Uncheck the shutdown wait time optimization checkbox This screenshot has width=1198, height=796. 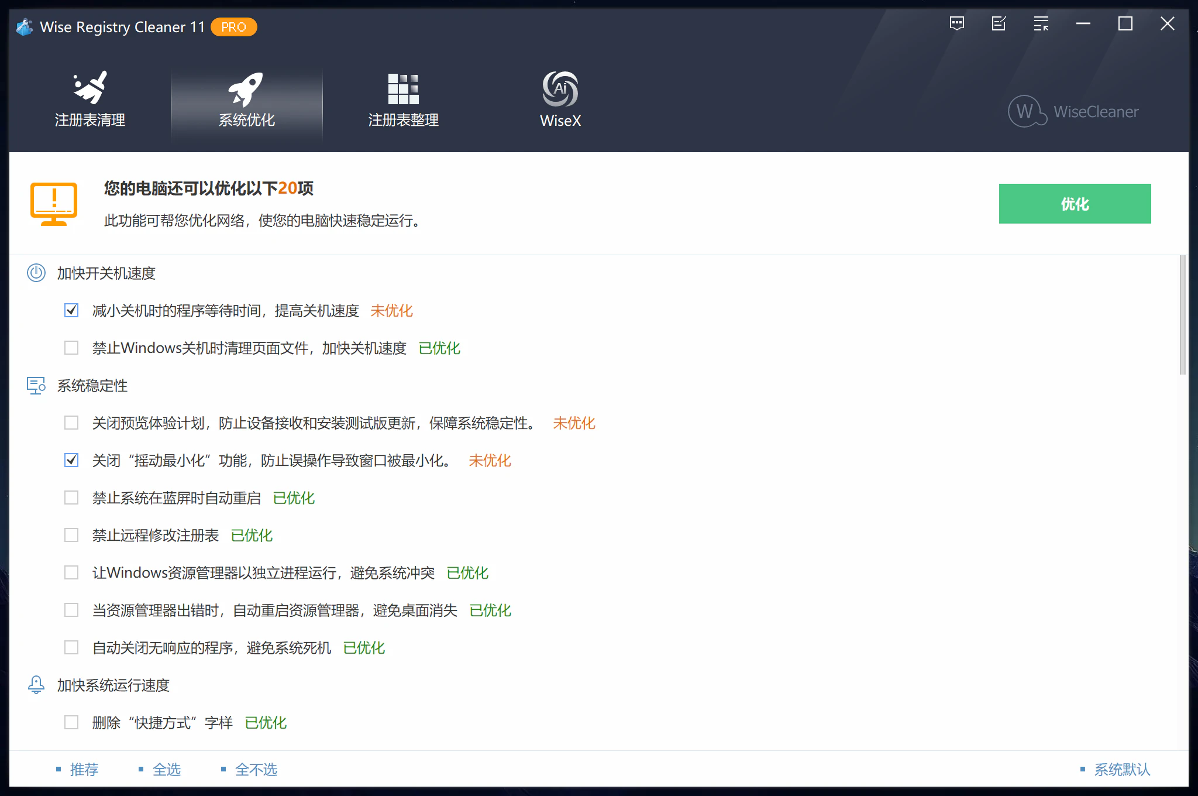tap(71, 311)
